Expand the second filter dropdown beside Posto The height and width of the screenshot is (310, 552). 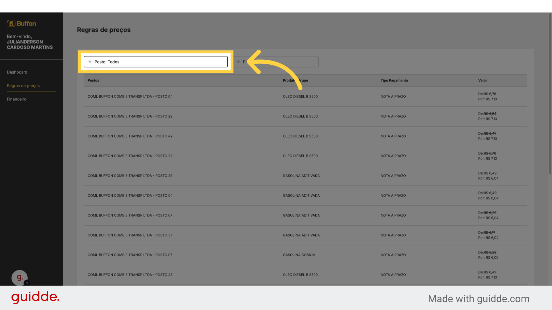click(275, 62)
